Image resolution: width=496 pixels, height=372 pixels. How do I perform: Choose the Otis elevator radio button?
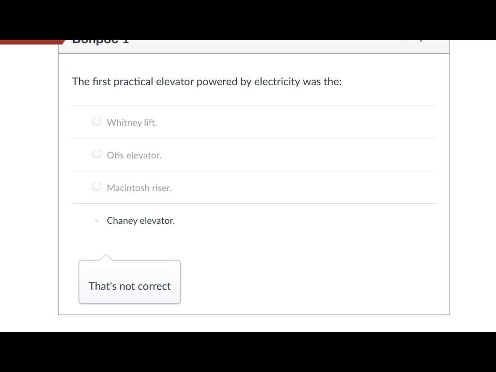tap(97, 155)
